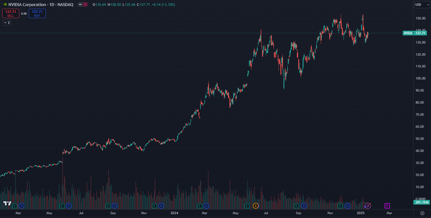
Task: Click the NVDA 137.71 price label on the axis
Action: coord(415,33)
